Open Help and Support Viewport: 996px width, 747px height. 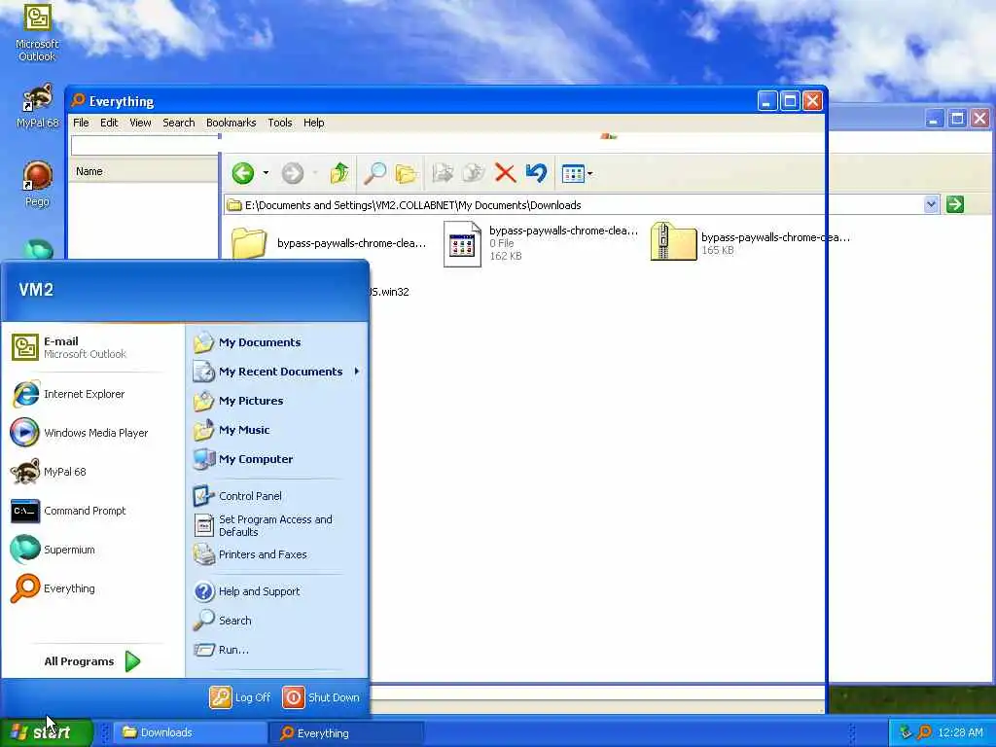coord(276,591)
